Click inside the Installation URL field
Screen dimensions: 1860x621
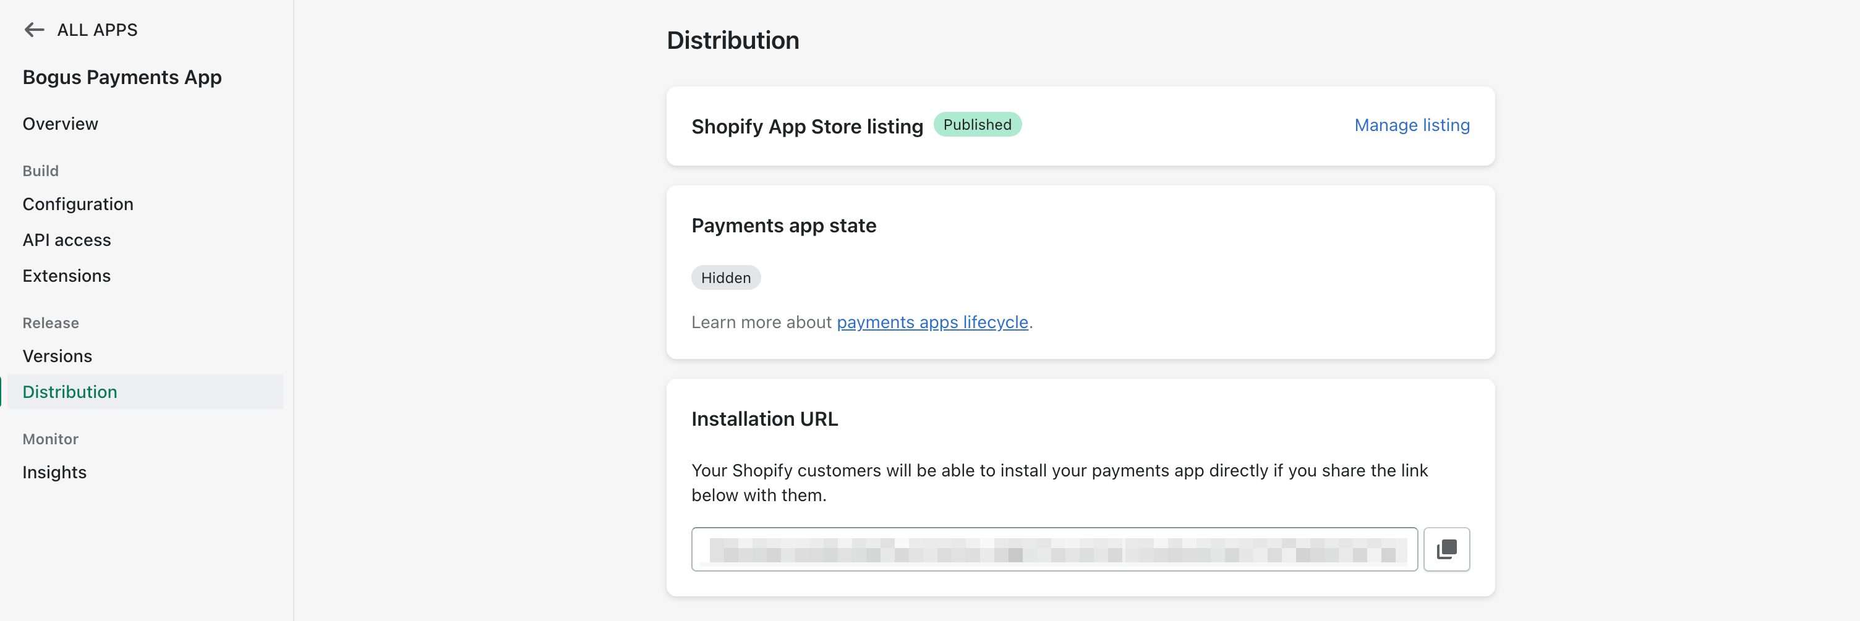click(x=1054, y=549)
